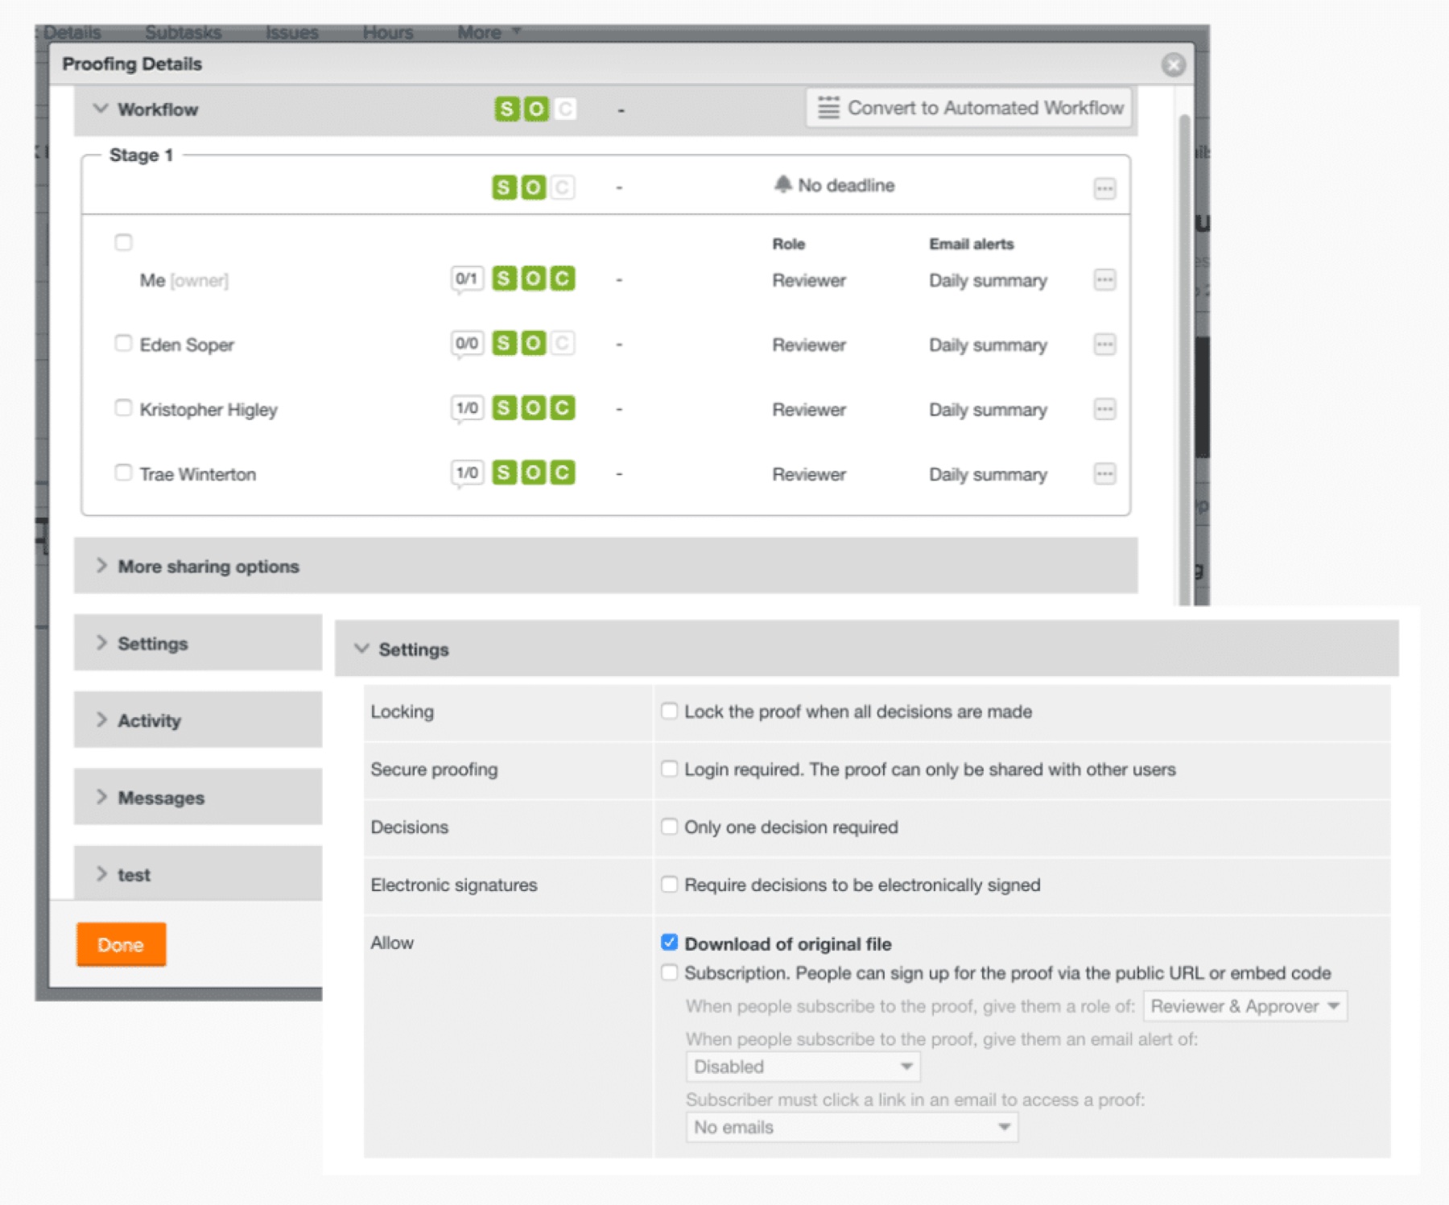Check Only one decision required
1449x1205 pixels.
[669, 827]
